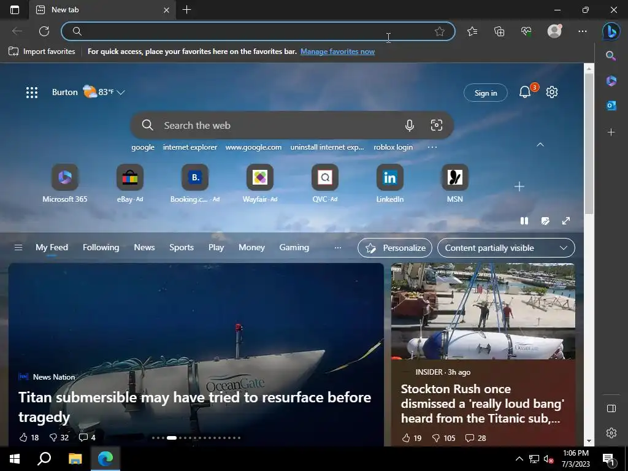Search suggestion 'roblox login'

point(393,147)
